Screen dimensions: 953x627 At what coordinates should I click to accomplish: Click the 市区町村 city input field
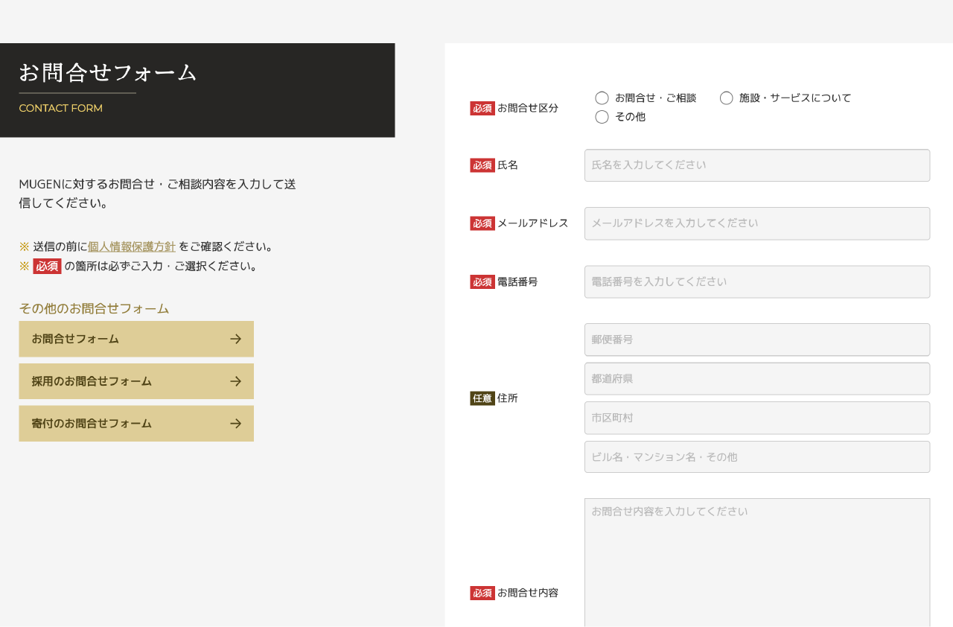pyautogui.click(x=756, y=418)
